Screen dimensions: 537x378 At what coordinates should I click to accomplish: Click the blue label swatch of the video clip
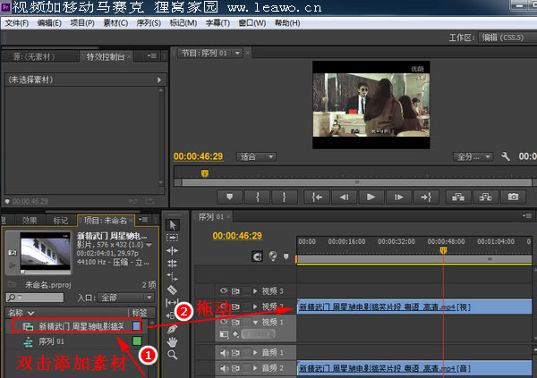coord(136,325)
